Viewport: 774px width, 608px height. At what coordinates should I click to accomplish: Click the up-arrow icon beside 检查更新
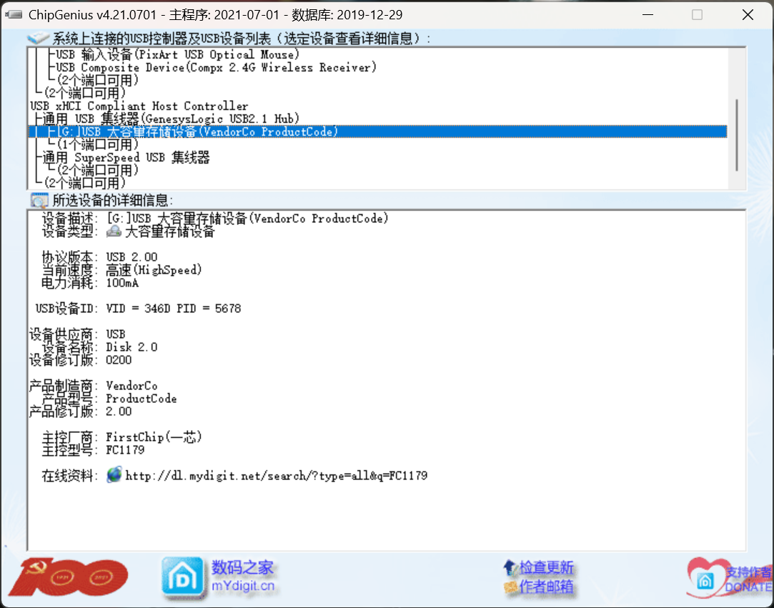click(x=510, y=567)
